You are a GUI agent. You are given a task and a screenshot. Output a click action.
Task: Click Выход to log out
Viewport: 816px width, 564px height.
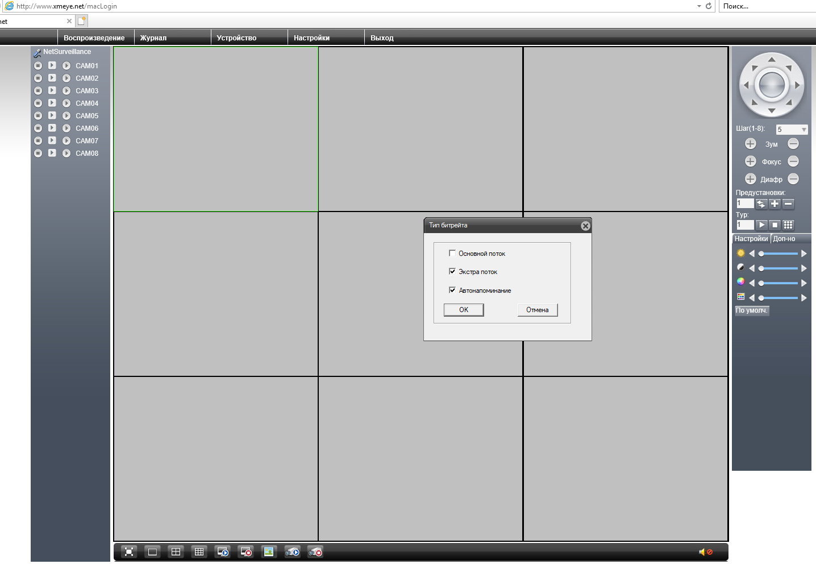[382, 38]
